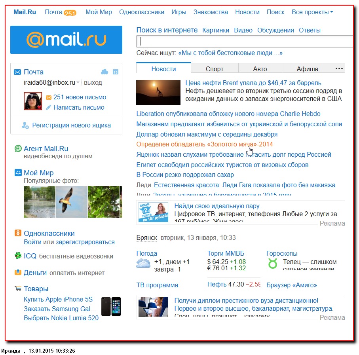Click the blue Мой Мир smiley icon
Screen dimensions: 359x355
click(x=18, y=173)
